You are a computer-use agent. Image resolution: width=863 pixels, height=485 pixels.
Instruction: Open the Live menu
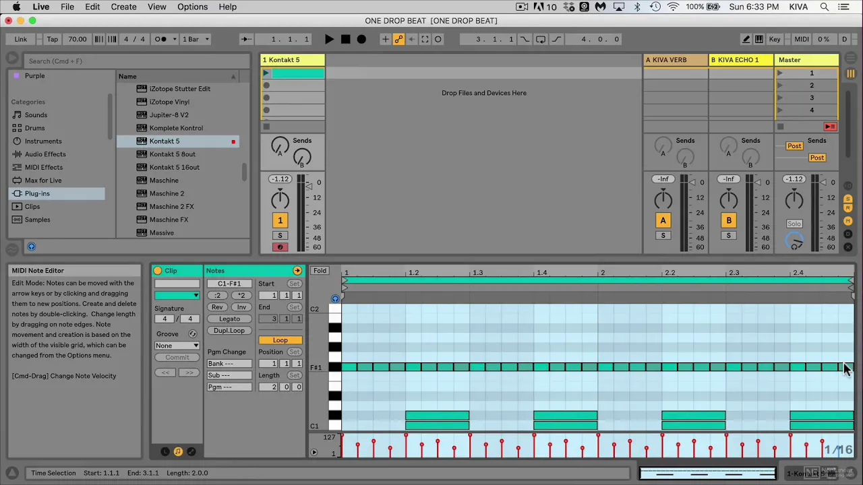41,7
